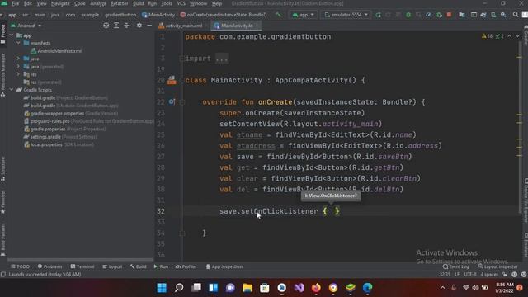This screenshot has width=528, height=297.
Task: Toggle the Build Variants side tab
Action: [x=3, y=239]
